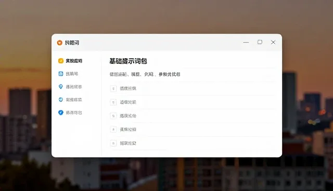
Task: Close the application window
Action: (273, 42)
